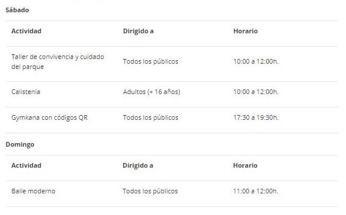This screenshot has height=215, width=346.
Task: Select the Actividad header in Domingo table
Action: (26, 165)
